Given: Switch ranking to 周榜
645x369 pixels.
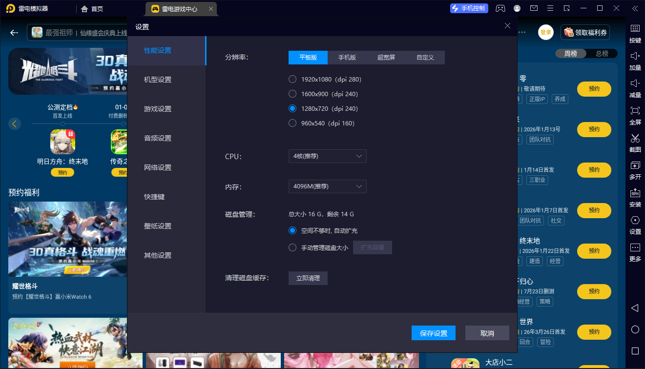Looking at the screenshot, I should tap(571, 54).
